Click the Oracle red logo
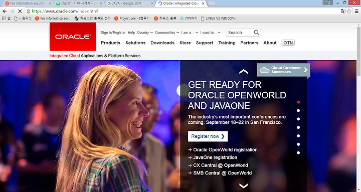 (73, 37)
